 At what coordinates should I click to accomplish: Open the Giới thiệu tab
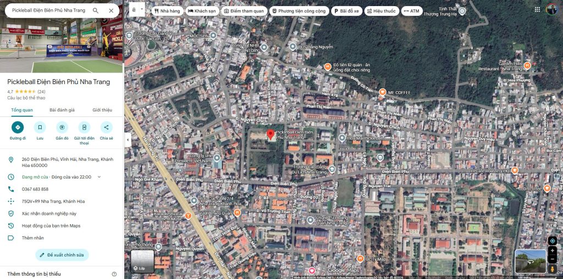102,110
